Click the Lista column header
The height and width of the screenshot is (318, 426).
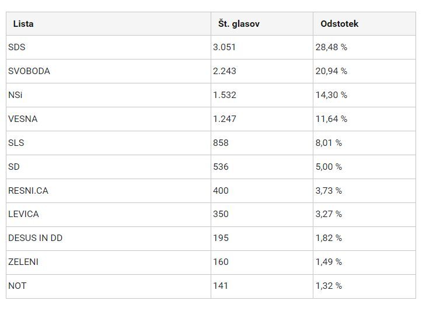click(23, 24)
